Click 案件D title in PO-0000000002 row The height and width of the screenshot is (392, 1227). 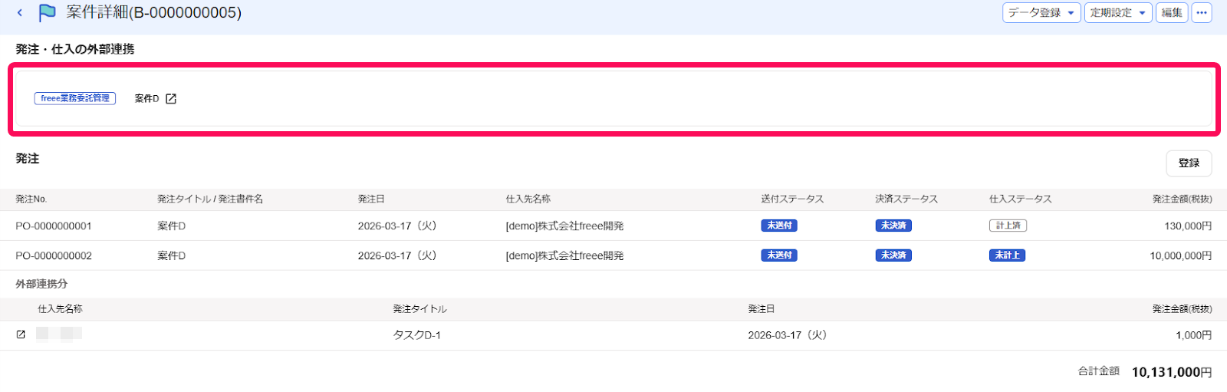coord(172,255)
